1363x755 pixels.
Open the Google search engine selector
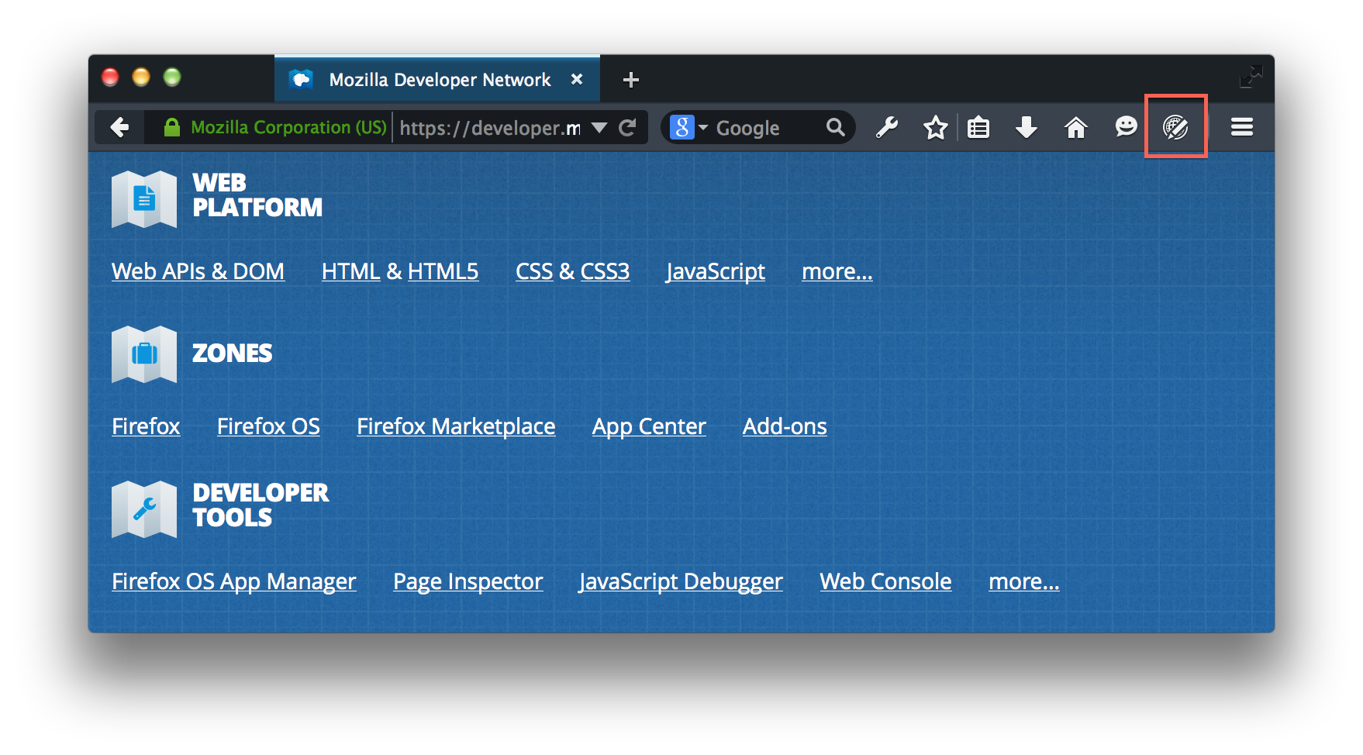pos(688,127)
